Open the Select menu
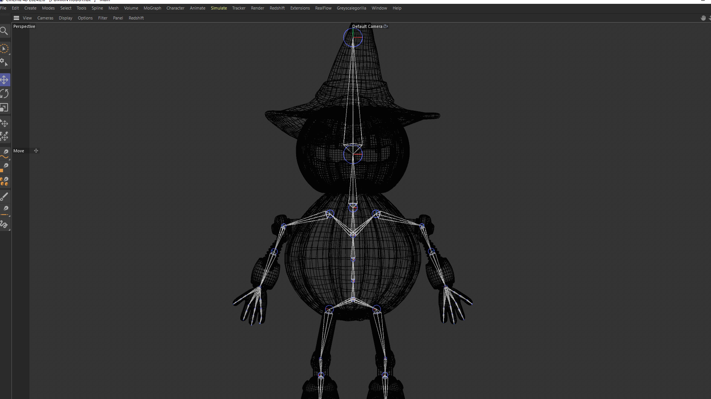Viewport: 711px width, 399px height. 66,8
